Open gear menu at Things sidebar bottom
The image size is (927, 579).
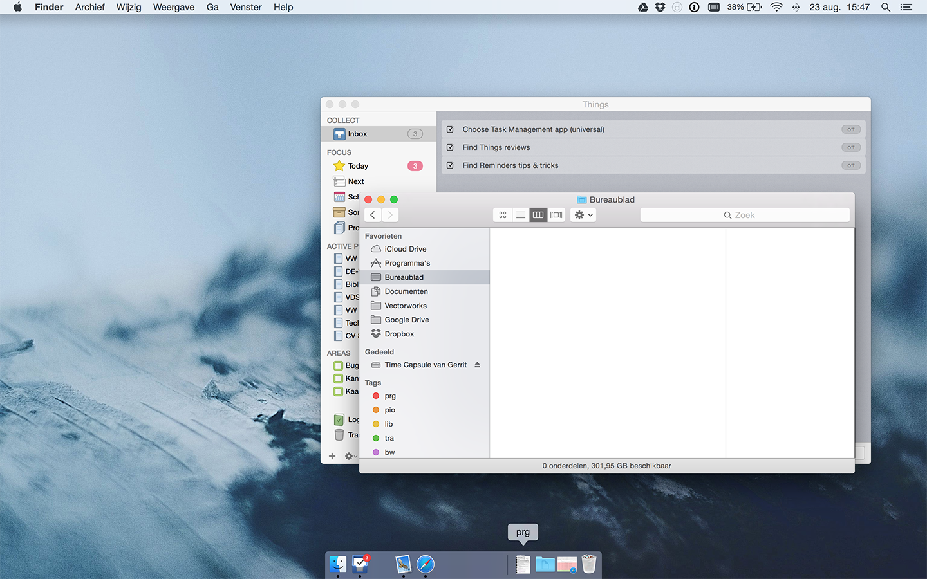tap(351, 456)
